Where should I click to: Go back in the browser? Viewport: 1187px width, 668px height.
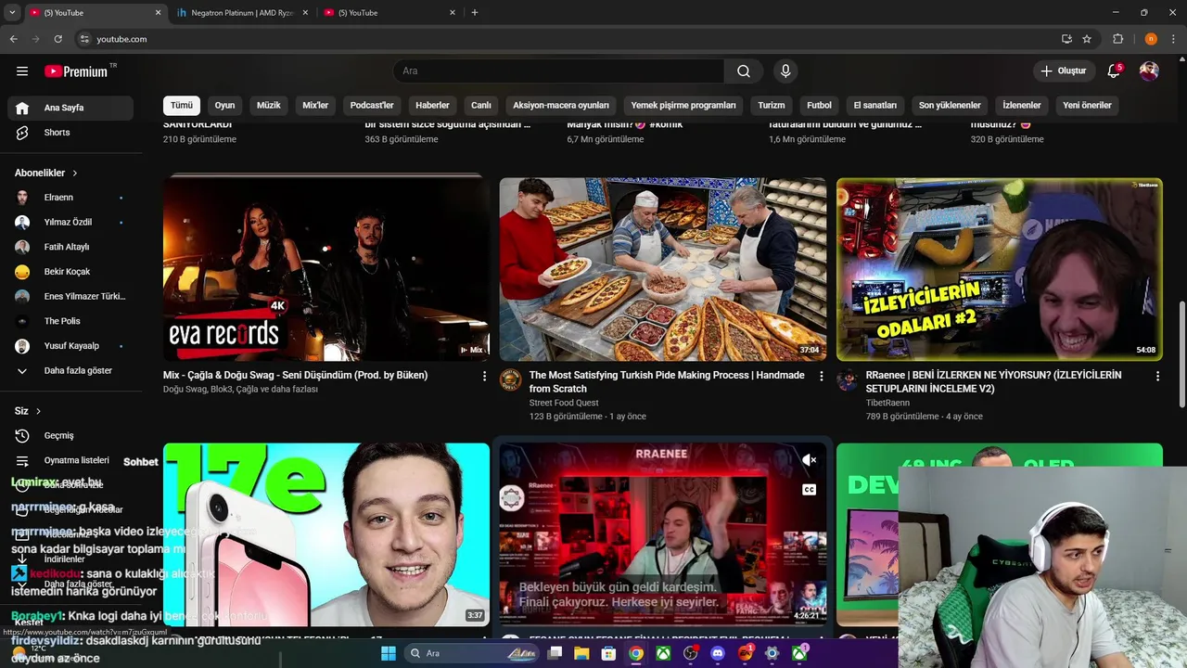13,39
